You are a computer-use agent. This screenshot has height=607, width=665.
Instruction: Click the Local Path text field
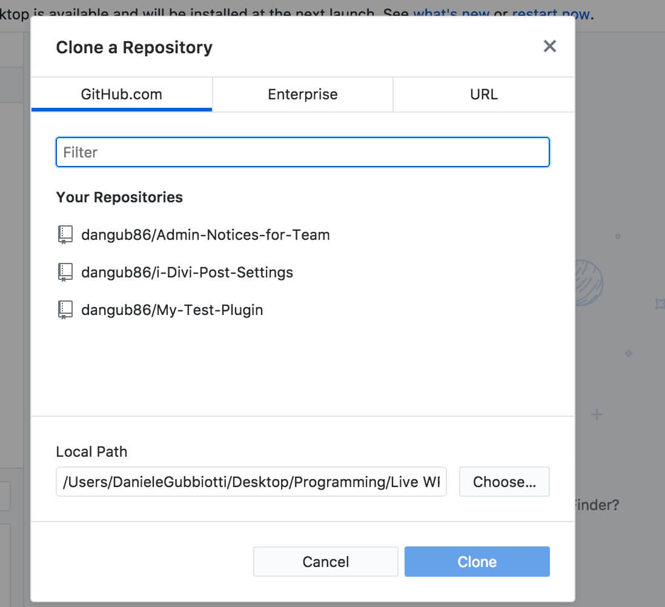[x=251, y=482]
